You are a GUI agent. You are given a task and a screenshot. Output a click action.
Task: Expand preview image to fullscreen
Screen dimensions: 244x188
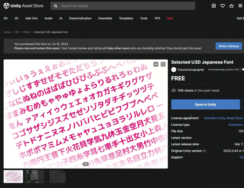[163, 64]
